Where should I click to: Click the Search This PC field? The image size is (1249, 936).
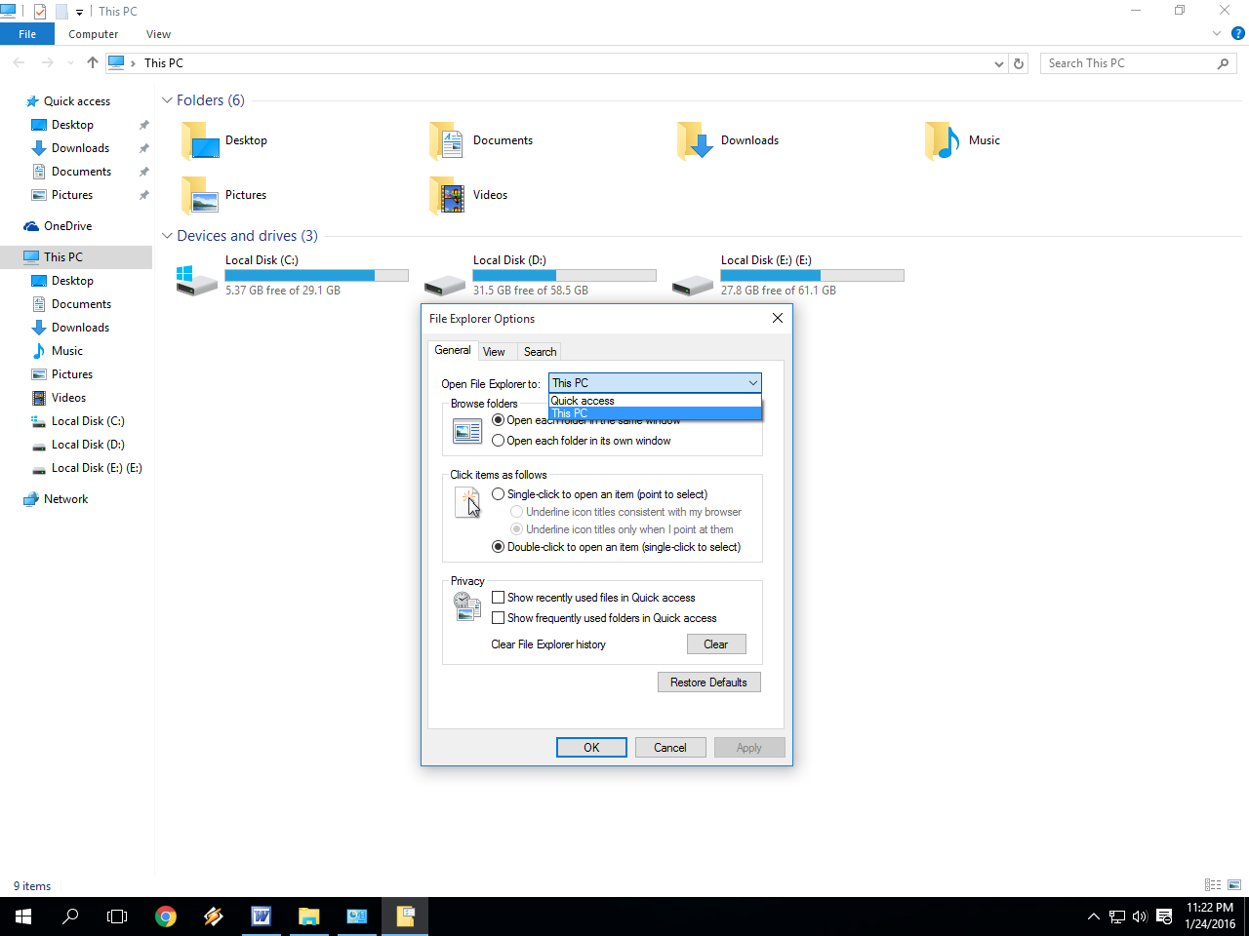(1138, 63)
